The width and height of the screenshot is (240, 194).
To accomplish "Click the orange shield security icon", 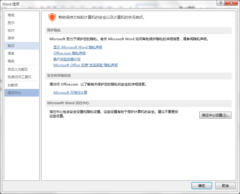I will [x=52, y=17].
